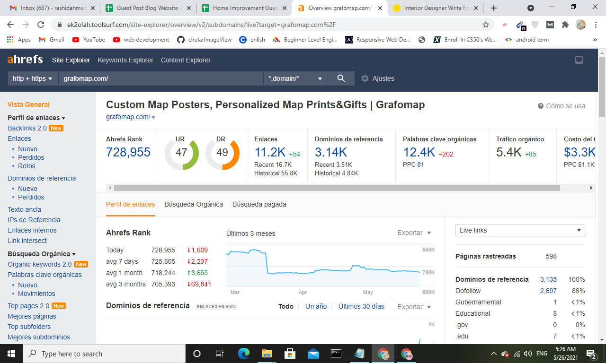This screenshot has height=363, width=606.
Task: Open the Chrome tab search dropdown
Action: tap(531, 8)
